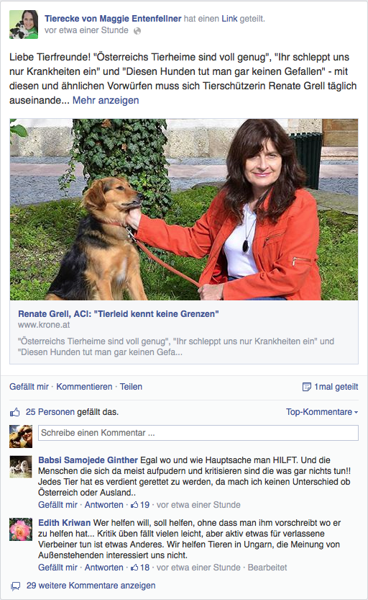This screenshot has width=368, height=600.
Task: Reply to Babsi's comment via Antworten
Action: tap(103, 505)
